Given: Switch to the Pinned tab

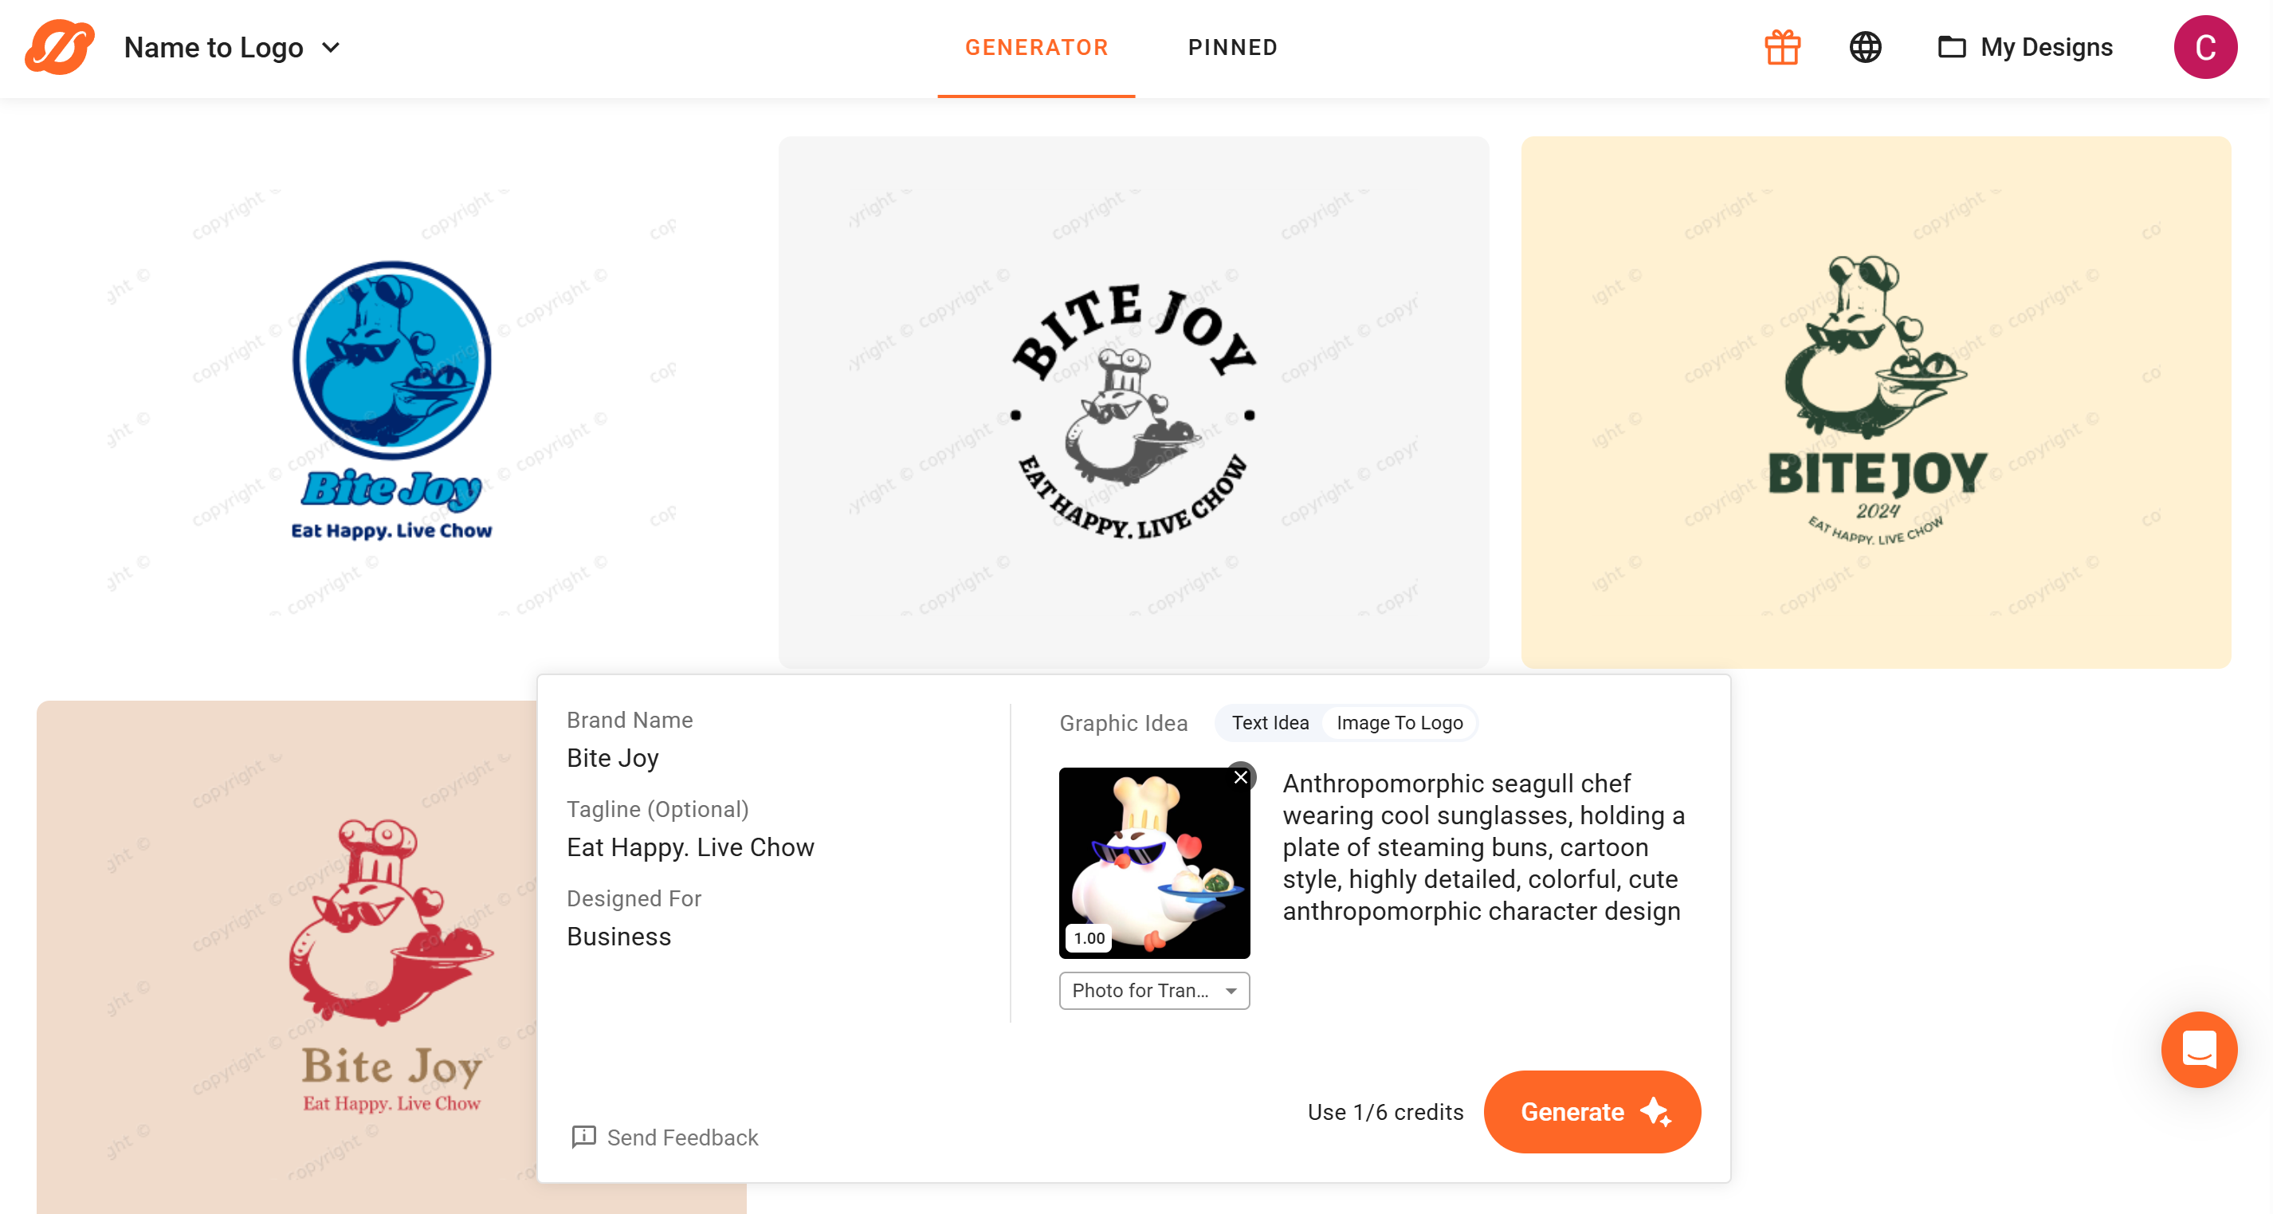Looking at the screenshot, I should click(1232, 48).
